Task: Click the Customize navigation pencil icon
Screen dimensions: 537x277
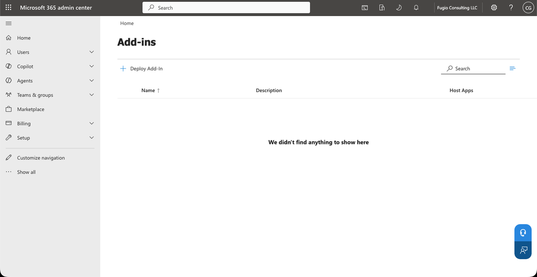Action: [x=9, y=158]
